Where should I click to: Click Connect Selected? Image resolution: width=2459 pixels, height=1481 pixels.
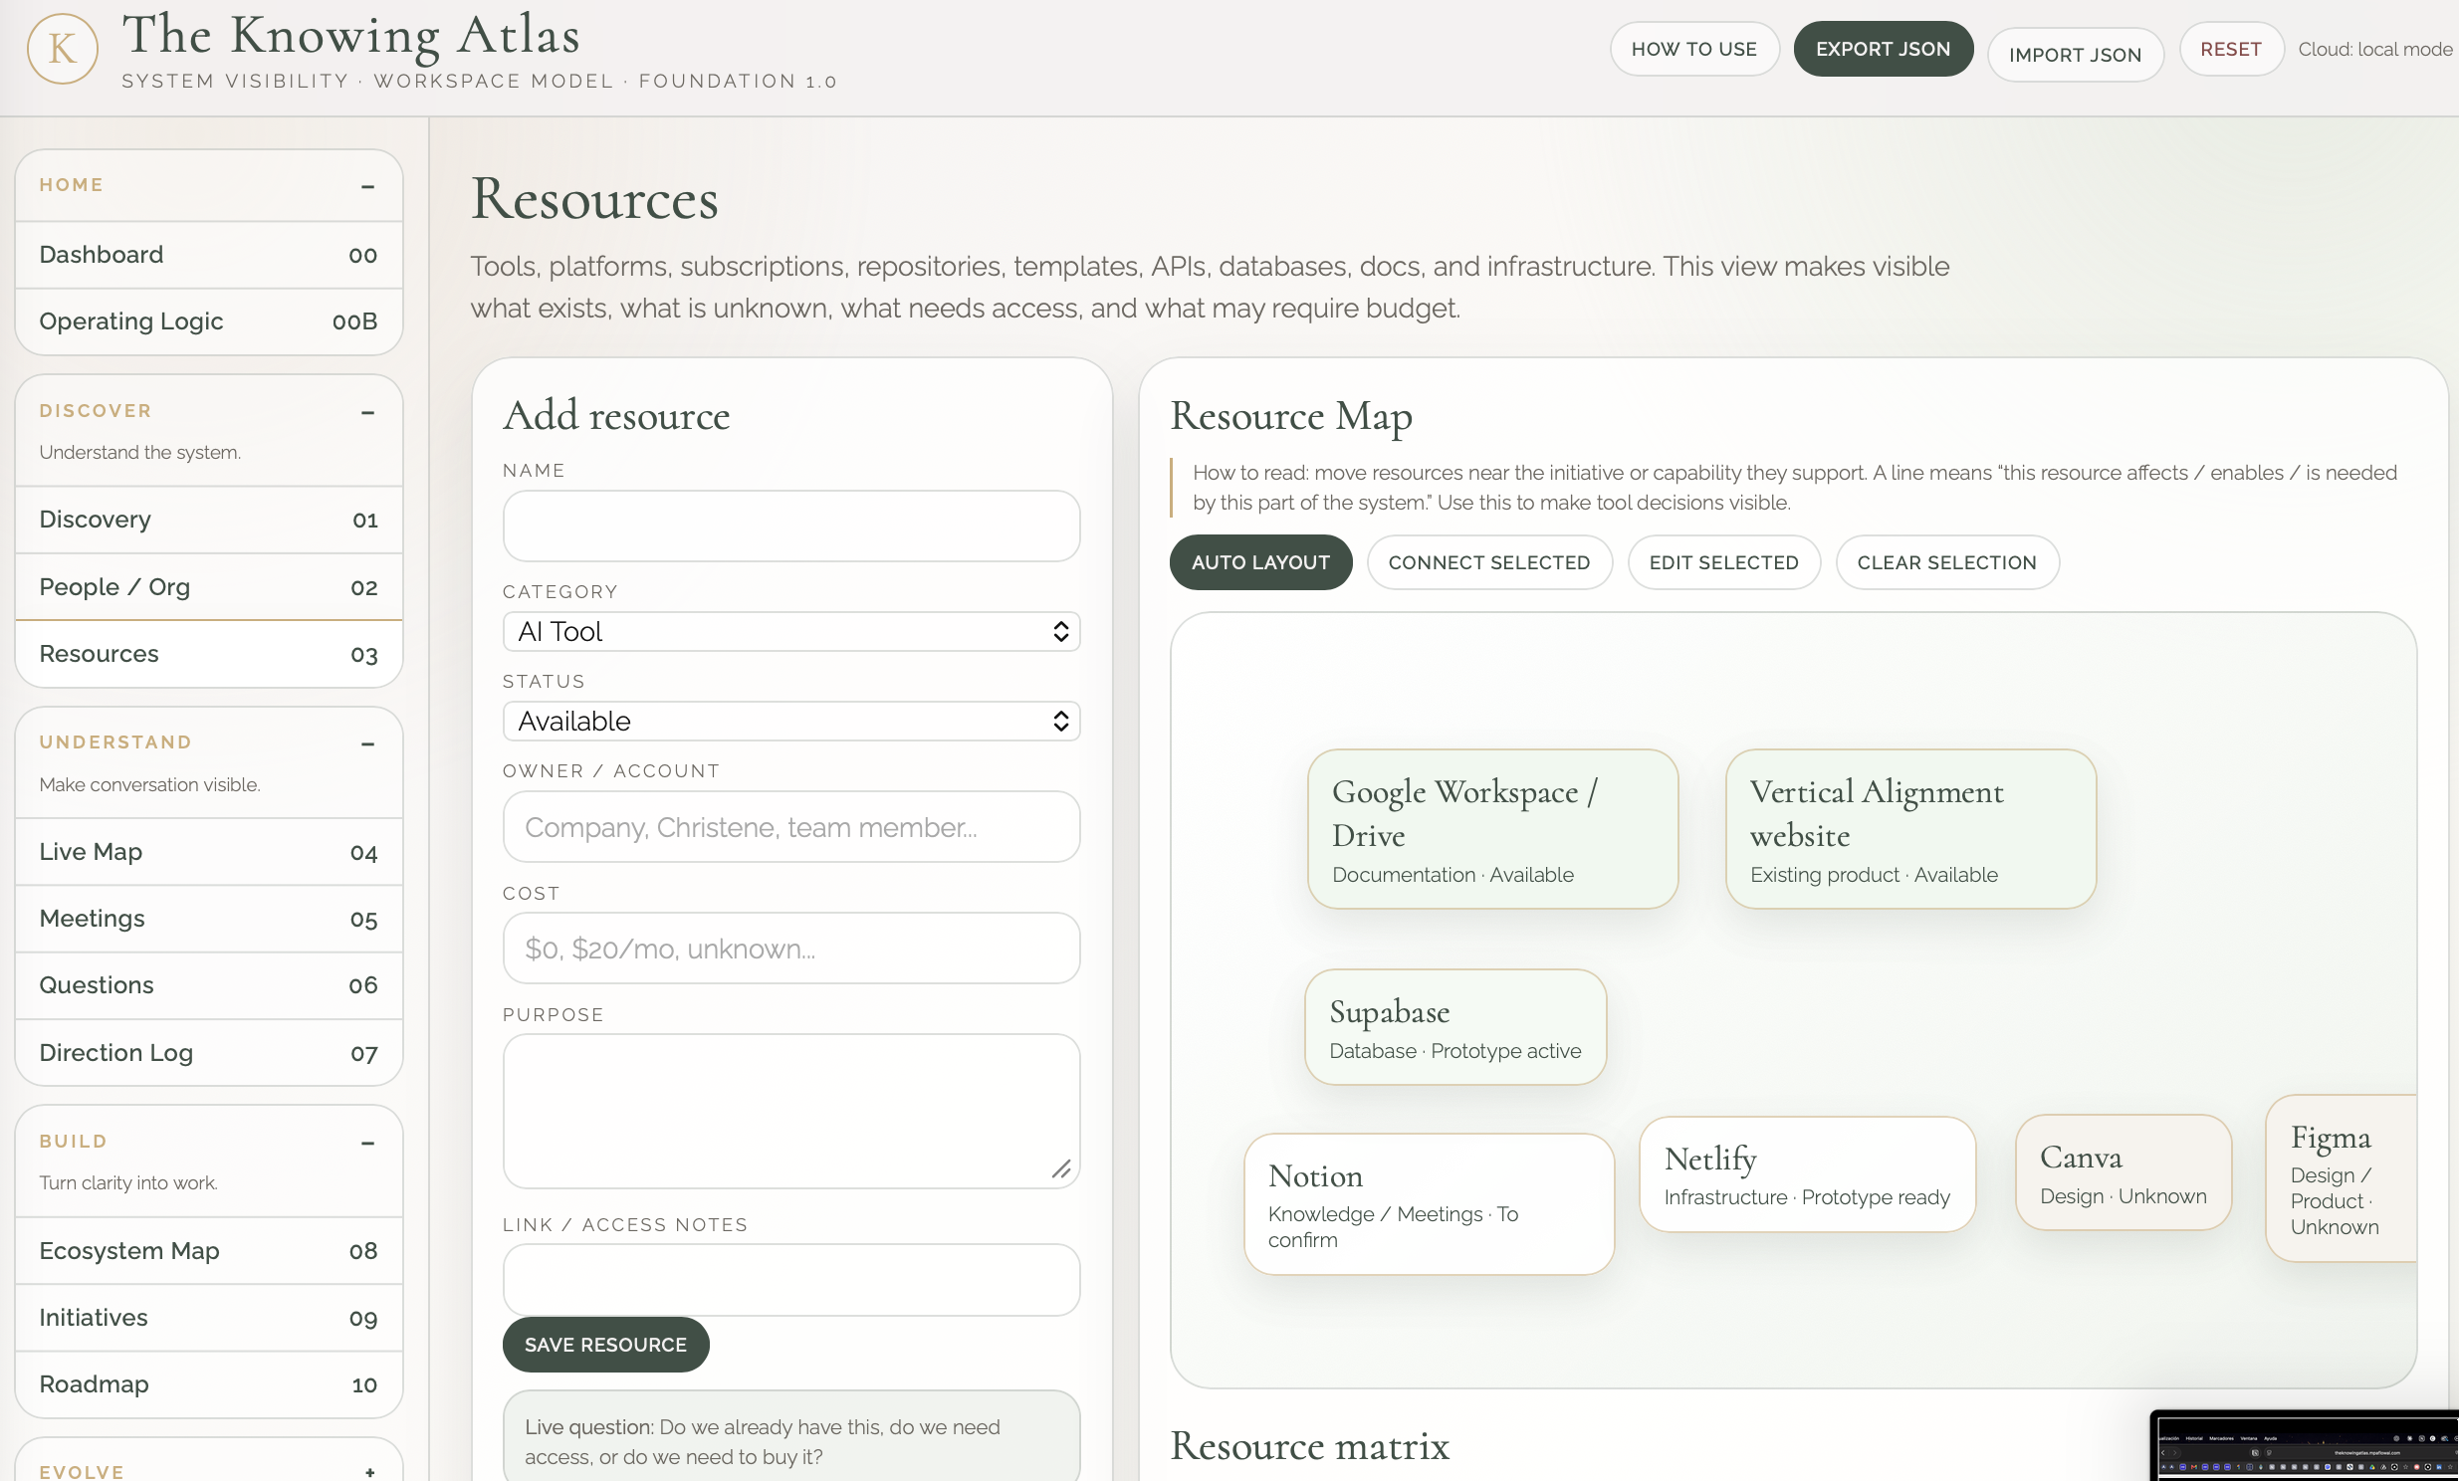pyautogui.click(x=1489, y=563)
